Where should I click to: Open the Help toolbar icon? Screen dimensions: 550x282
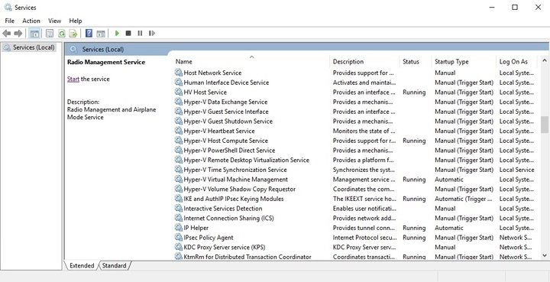(89, 34)
